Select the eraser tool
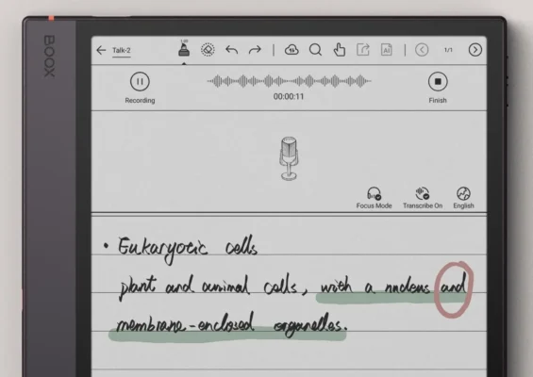Screen dimensions: 533x377 [208, 50]
